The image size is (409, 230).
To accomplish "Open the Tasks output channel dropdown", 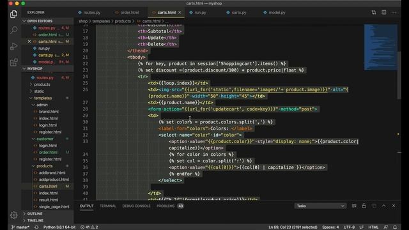I will (x=320, y=206).
